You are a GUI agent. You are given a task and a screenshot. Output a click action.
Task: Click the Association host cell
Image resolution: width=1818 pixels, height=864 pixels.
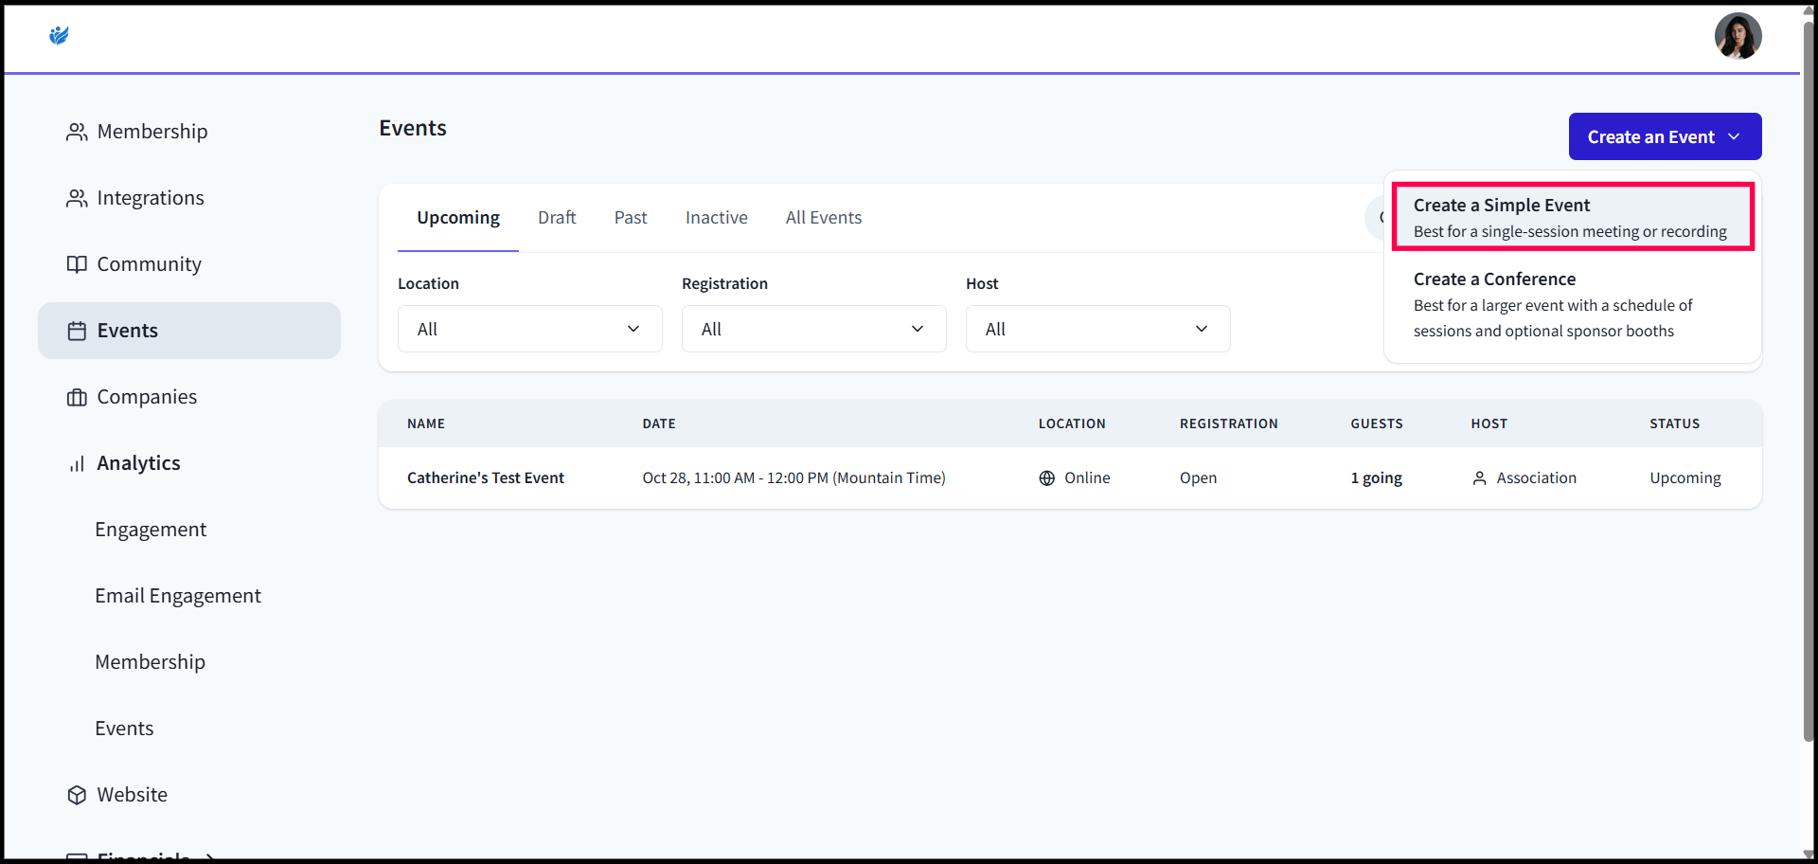click(x=1524, y=478)
